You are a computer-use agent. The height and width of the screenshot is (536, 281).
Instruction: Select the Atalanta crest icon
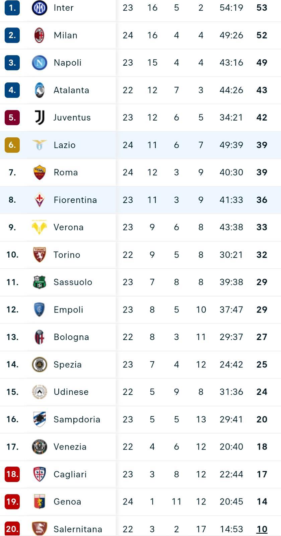coord(40,90)
